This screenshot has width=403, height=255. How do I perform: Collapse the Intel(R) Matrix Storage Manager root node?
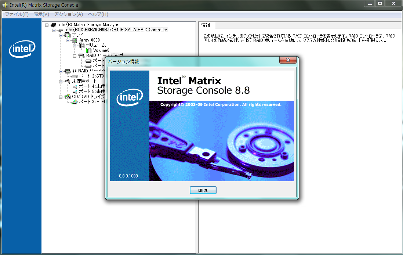(x=47, y=25)
